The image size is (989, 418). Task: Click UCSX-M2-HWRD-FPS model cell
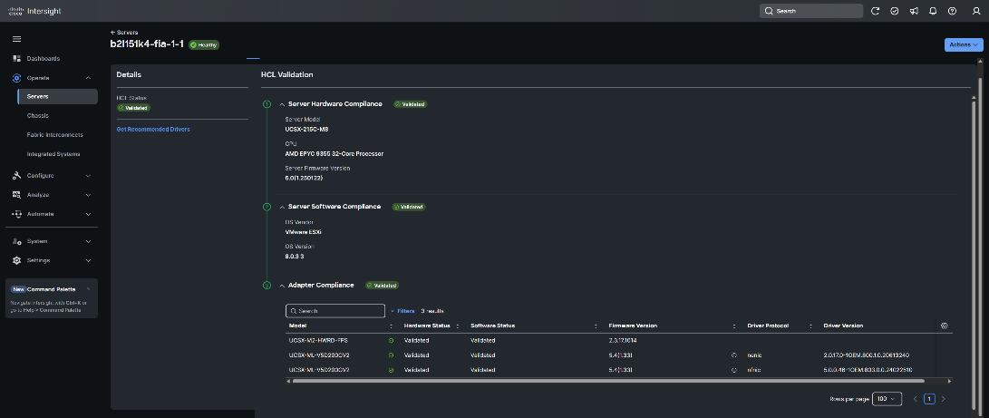(318, 340)
